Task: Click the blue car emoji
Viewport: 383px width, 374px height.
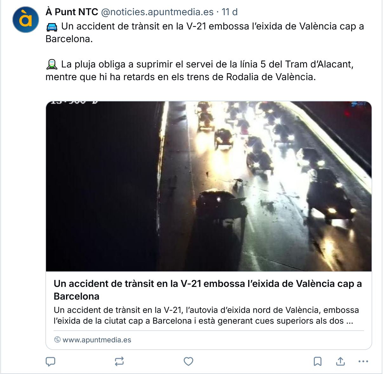Action: pos(52,27)
